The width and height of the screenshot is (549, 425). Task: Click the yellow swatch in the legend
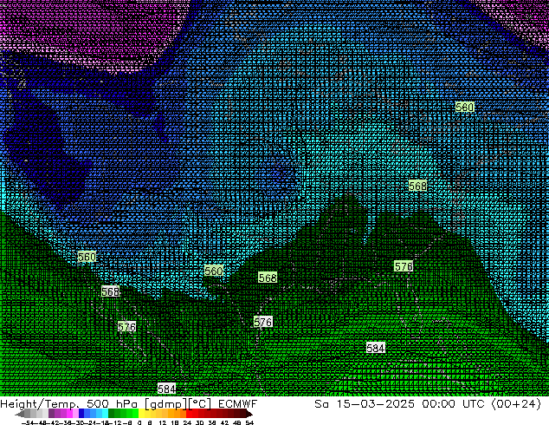[141, 414]
